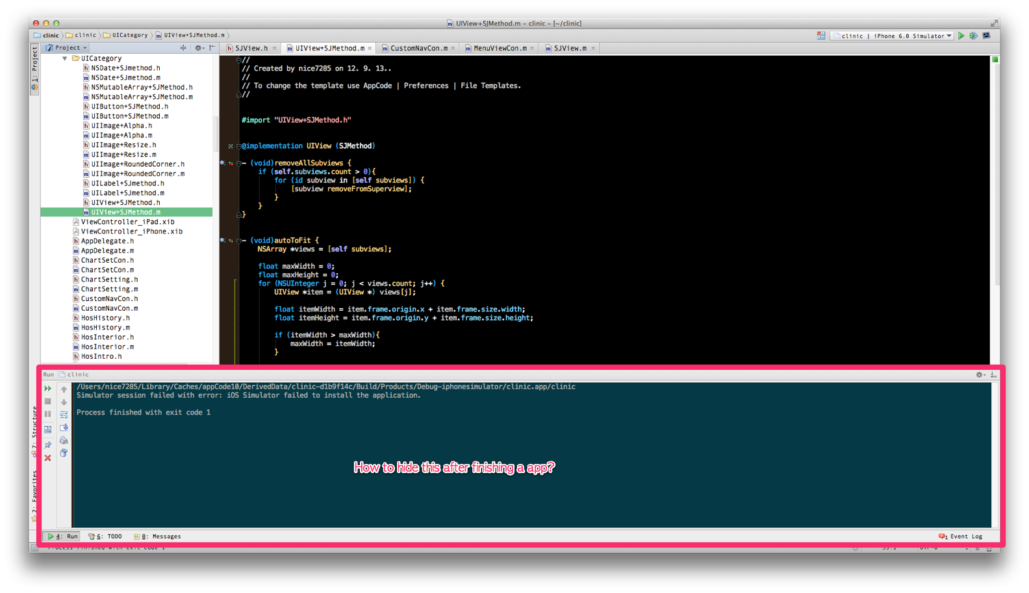Switch to the MenuViewCon.m tab
This screenshot has height=593, width=1029.
click(500, 48)
